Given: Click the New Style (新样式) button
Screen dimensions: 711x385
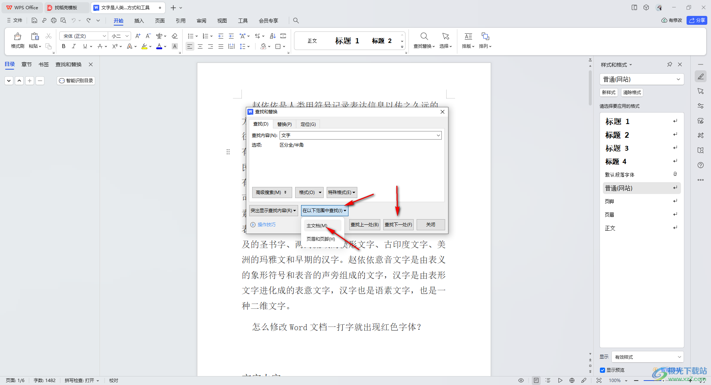Looking at the screenshot, I should (x=609, y=93).
